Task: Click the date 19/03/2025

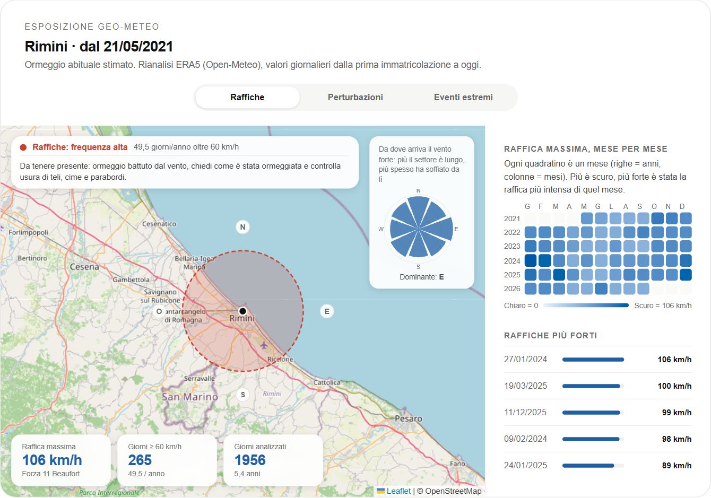Action: tap(525, 386)
